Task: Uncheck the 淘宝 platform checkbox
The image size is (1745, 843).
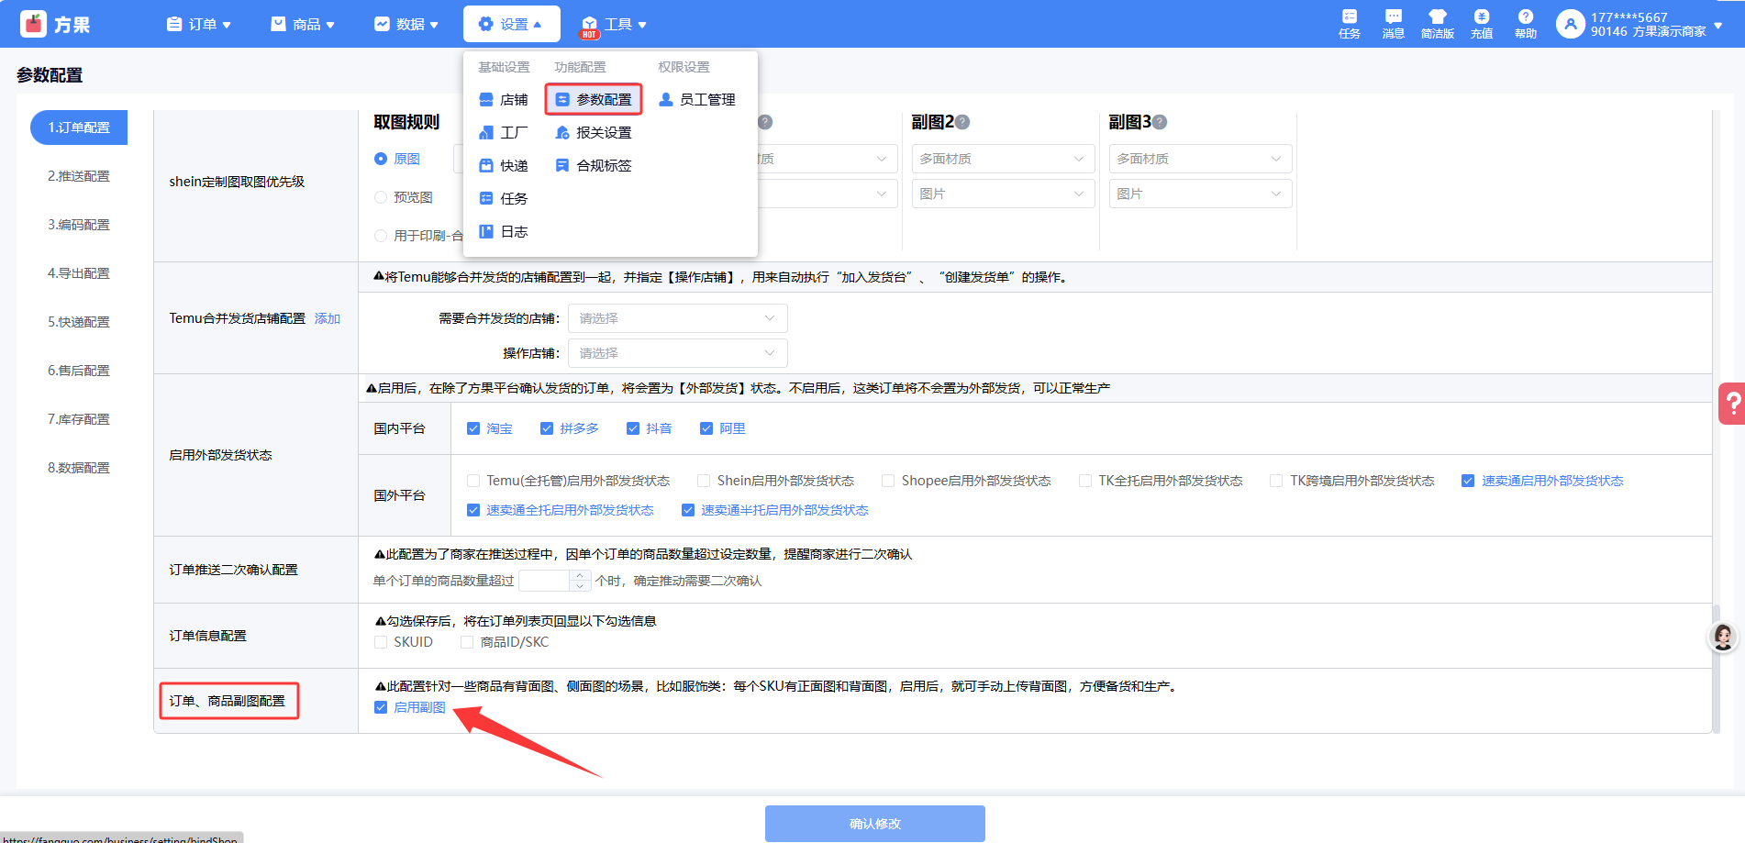Action: (473, 428)
